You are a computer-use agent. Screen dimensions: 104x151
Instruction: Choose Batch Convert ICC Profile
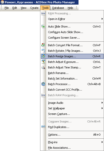[x=72, y=90]
